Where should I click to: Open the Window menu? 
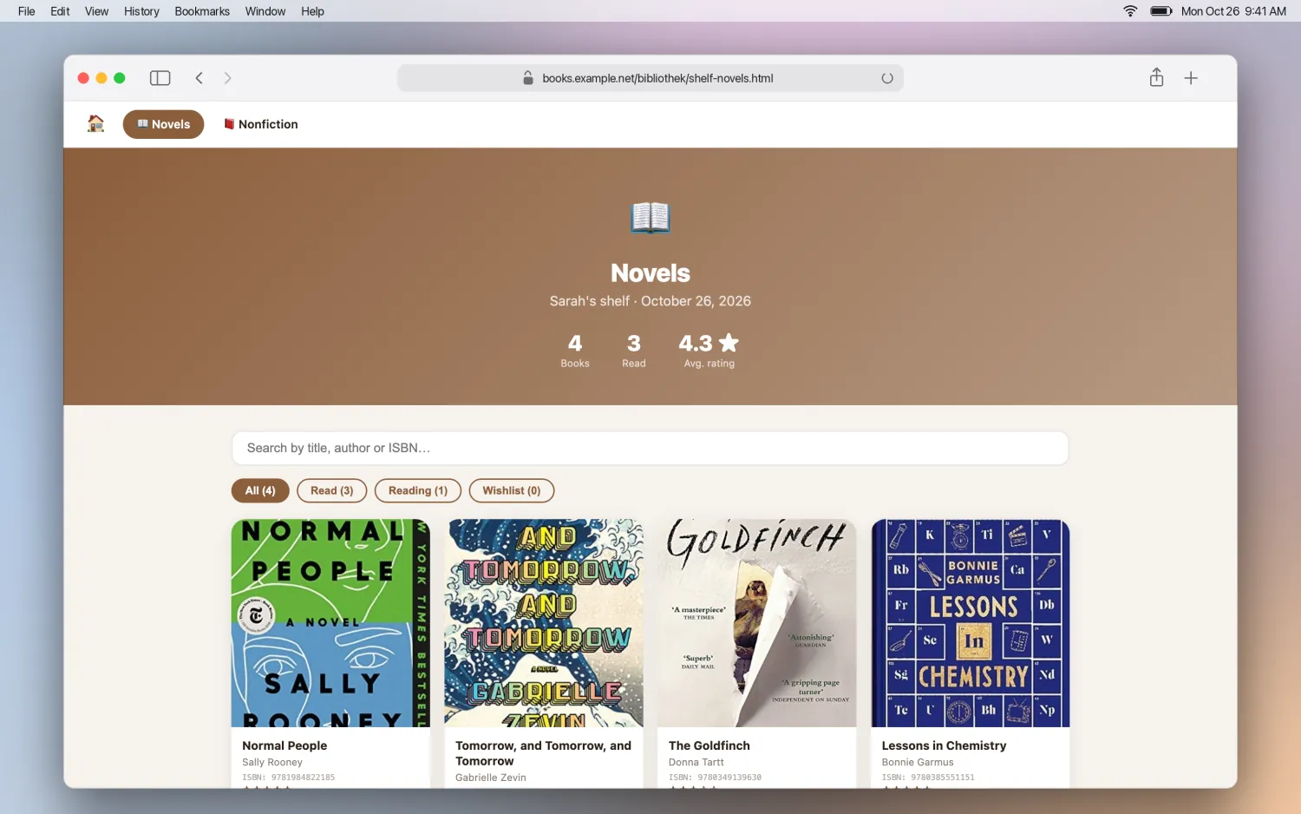[265, 11]
